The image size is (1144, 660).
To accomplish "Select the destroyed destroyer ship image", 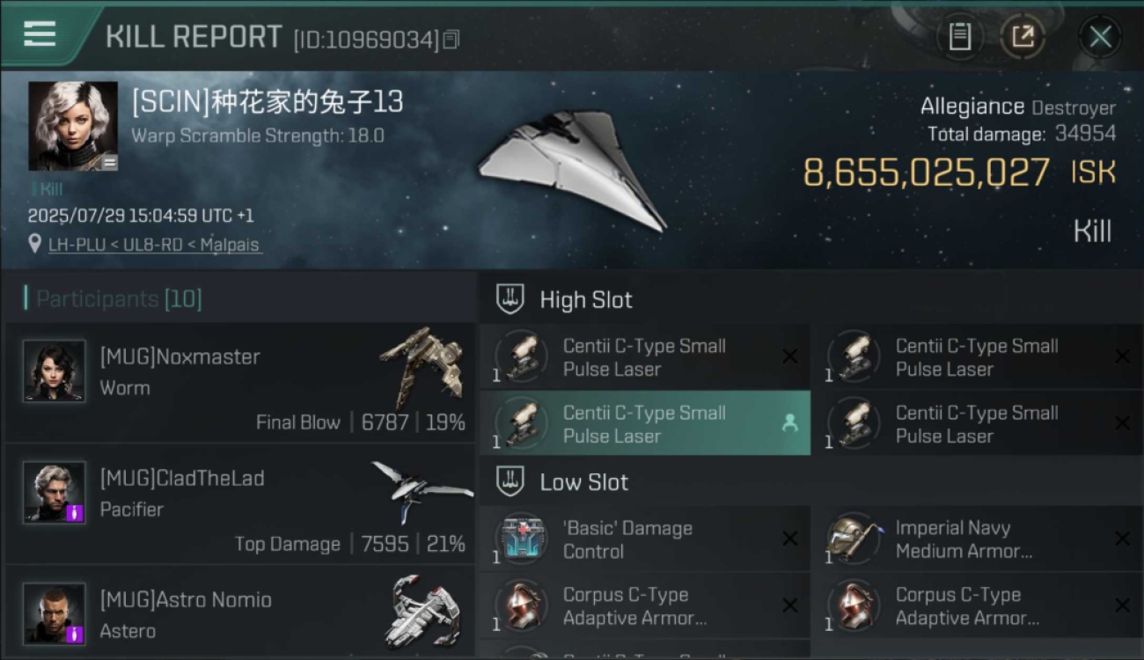I will tap(572, 170).
